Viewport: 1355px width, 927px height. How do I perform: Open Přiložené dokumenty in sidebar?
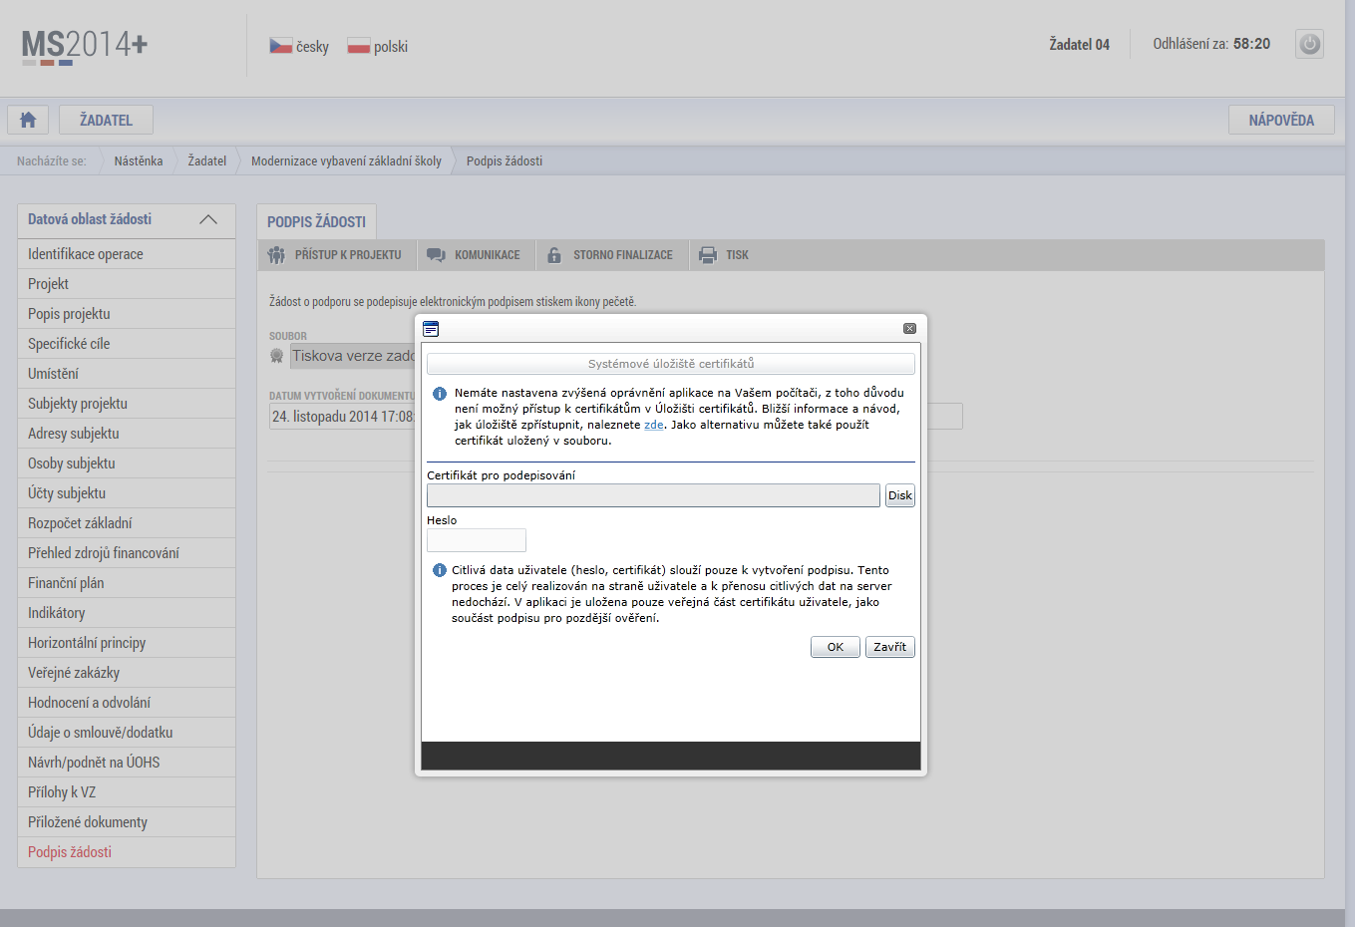pyautogui.click(x=127, y=822)
